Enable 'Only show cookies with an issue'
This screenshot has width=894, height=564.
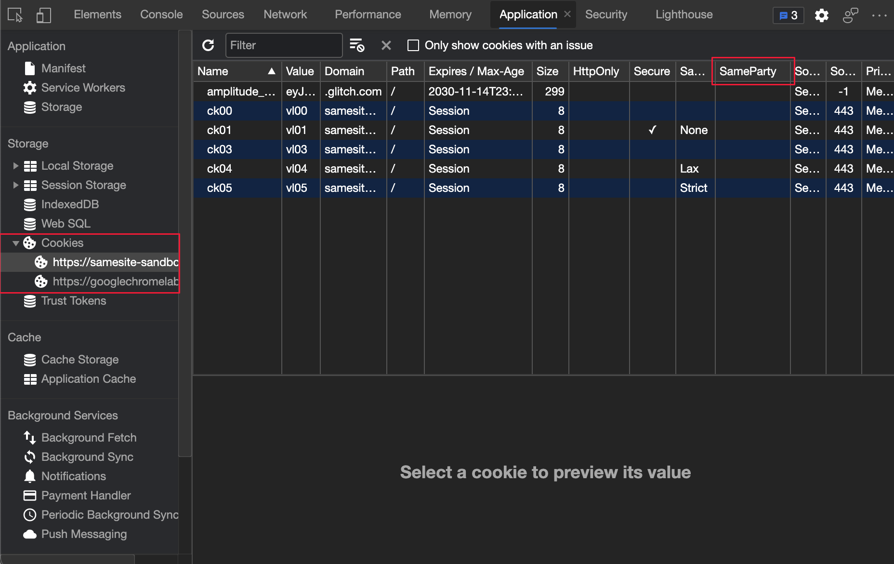[413, 45]
